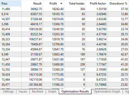Sort by the Result column header

(32, 4)
